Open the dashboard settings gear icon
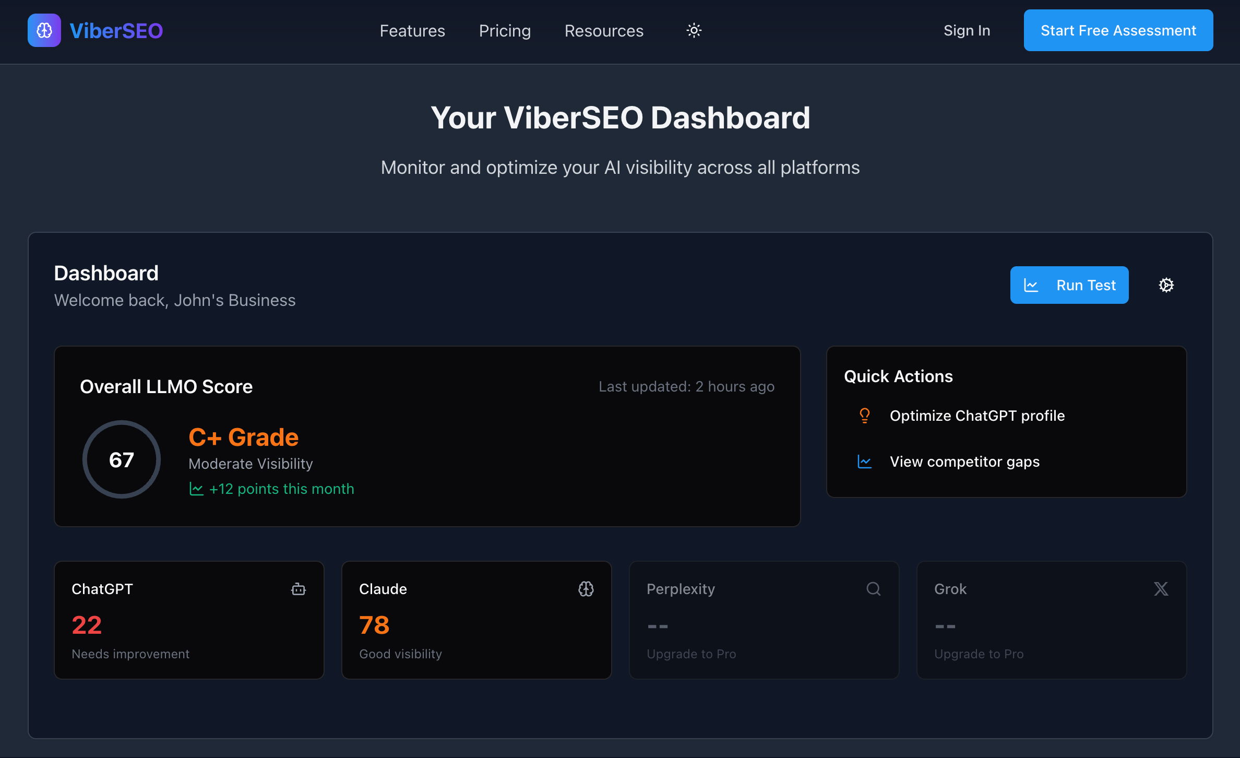The height and width of the screenshot is (758, 1240). coord(1166,285)
